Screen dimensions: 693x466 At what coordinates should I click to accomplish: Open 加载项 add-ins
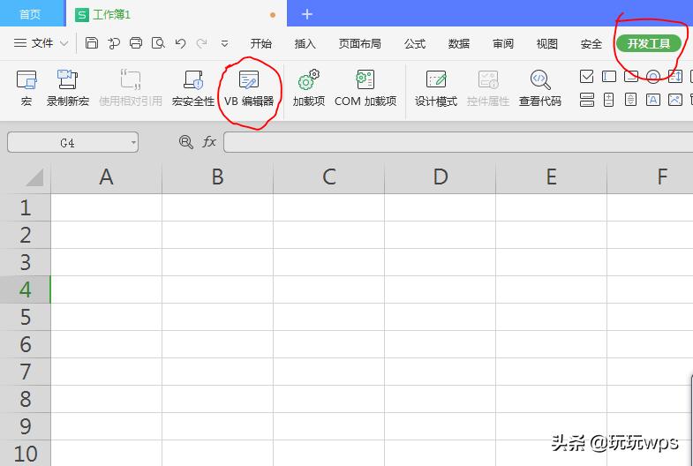coord(308,87)
